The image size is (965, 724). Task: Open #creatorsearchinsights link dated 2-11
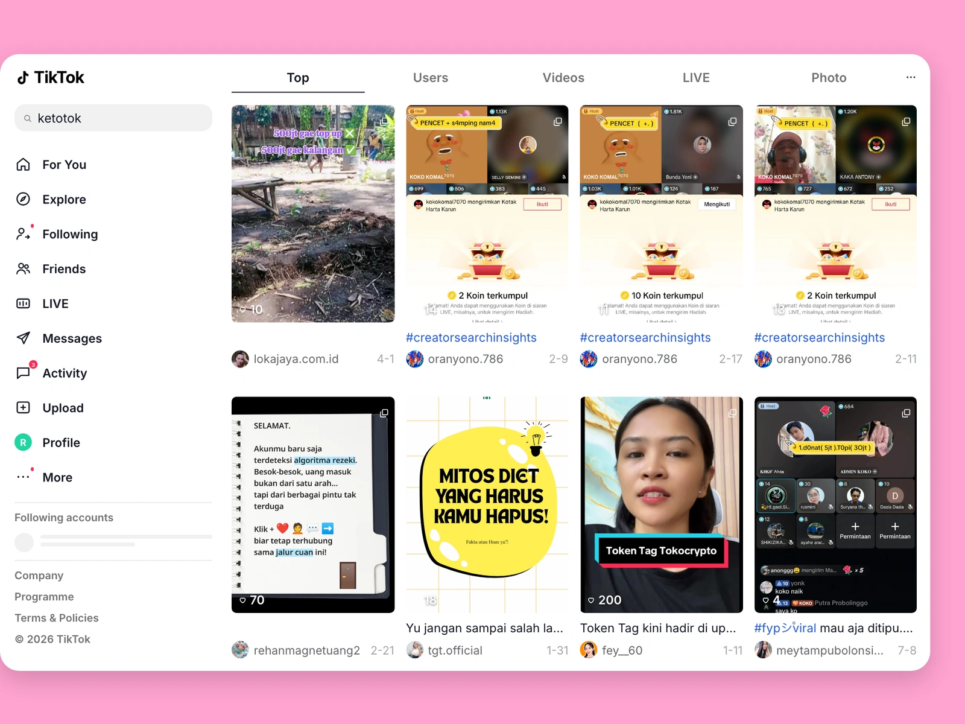tap(820, 338)
